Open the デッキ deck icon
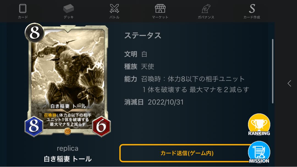The height and width of the screenshot is (167, 297). pos(68,9)
